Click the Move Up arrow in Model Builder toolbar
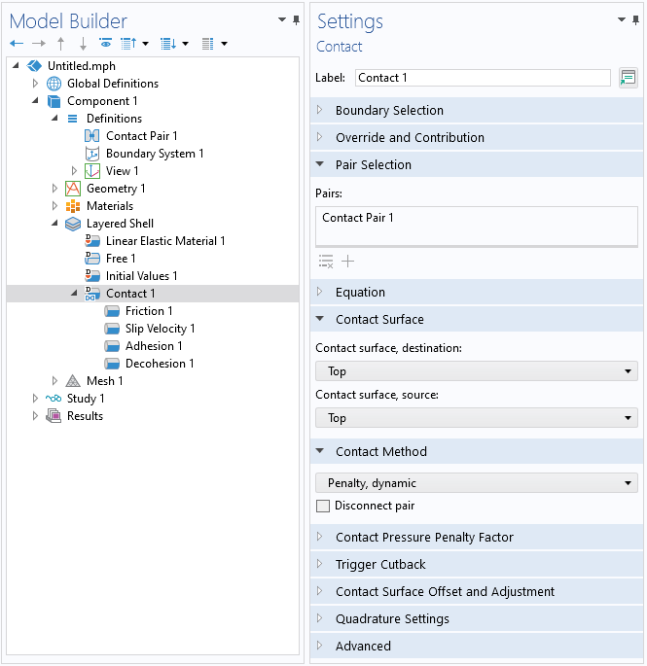The height and width of the screenshot is (666, 647). (x=61, y=44)
